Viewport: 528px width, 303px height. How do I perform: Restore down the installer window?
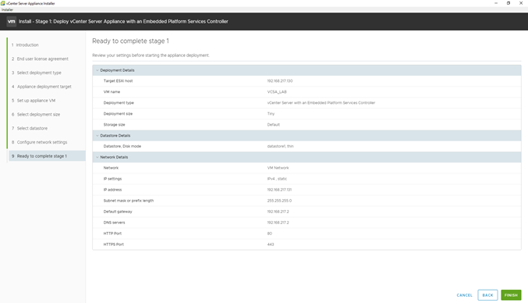[509, 3]
